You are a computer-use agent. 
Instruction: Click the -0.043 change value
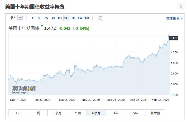click(64, 29)
